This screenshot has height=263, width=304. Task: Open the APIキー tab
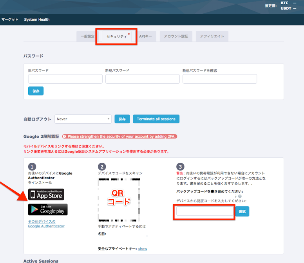[x=145, y=36]
